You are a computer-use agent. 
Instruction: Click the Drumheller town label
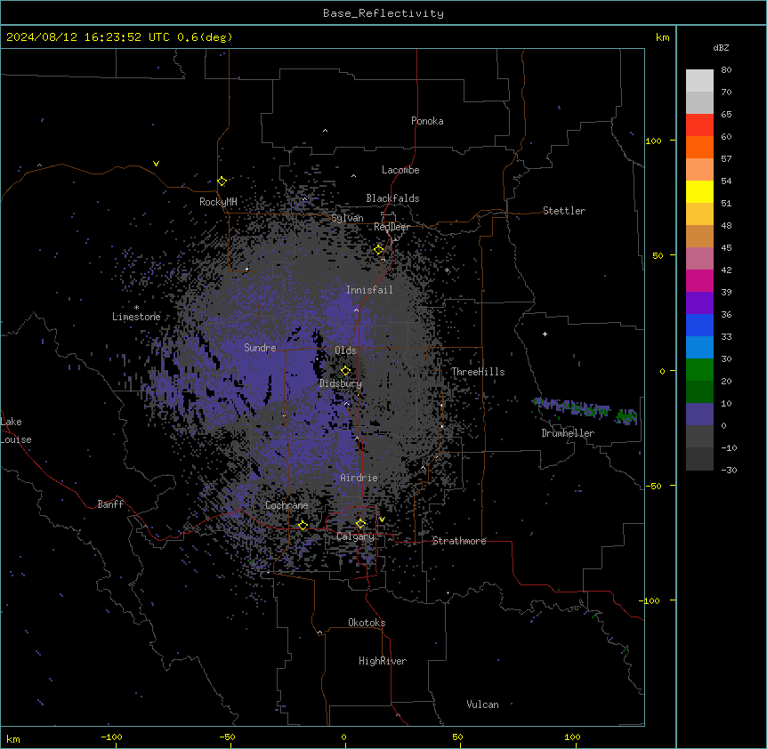click(568, 433)
